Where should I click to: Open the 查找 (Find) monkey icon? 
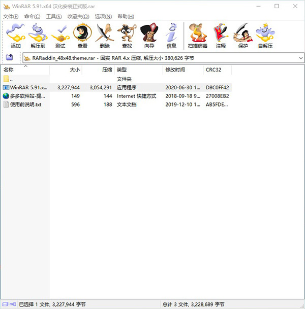click(127, 32)
